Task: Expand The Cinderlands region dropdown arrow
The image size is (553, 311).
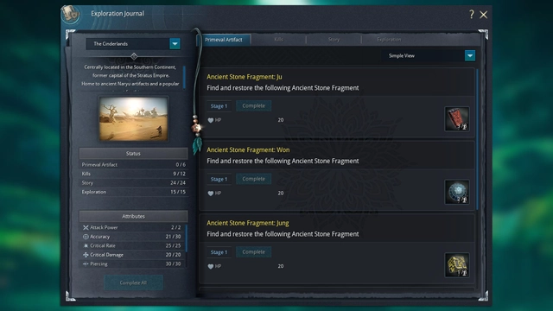Action: [175, 44]
